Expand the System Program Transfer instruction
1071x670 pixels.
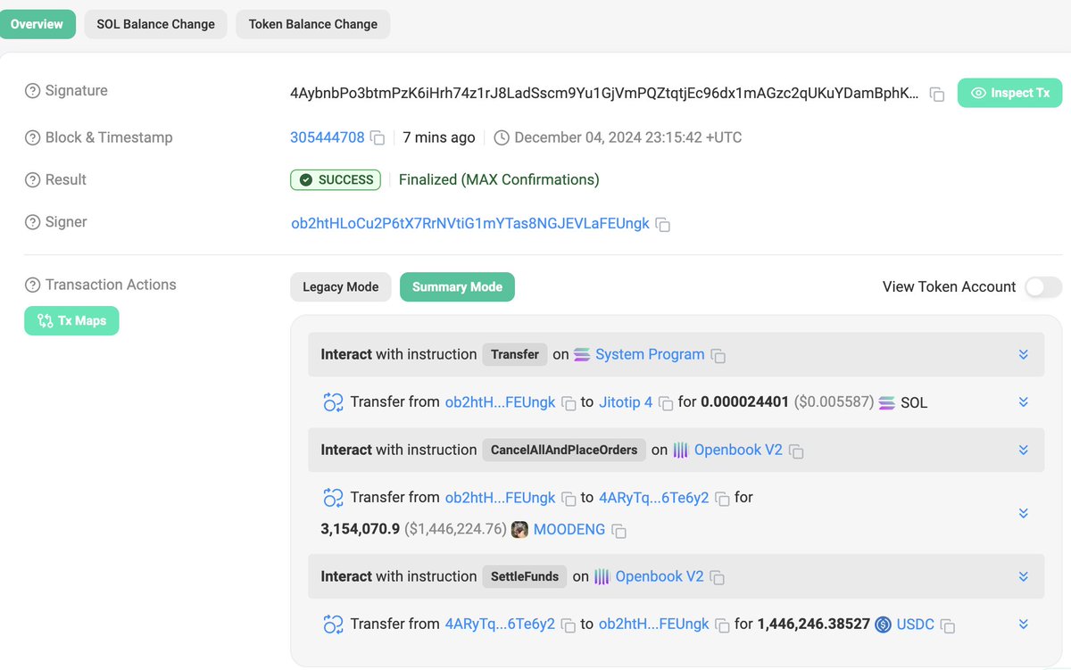(x=1024, y=355)
